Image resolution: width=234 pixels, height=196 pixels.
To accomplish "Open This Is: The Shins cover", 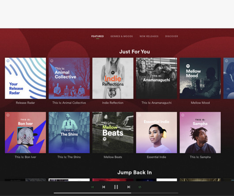I will point(69,132).
